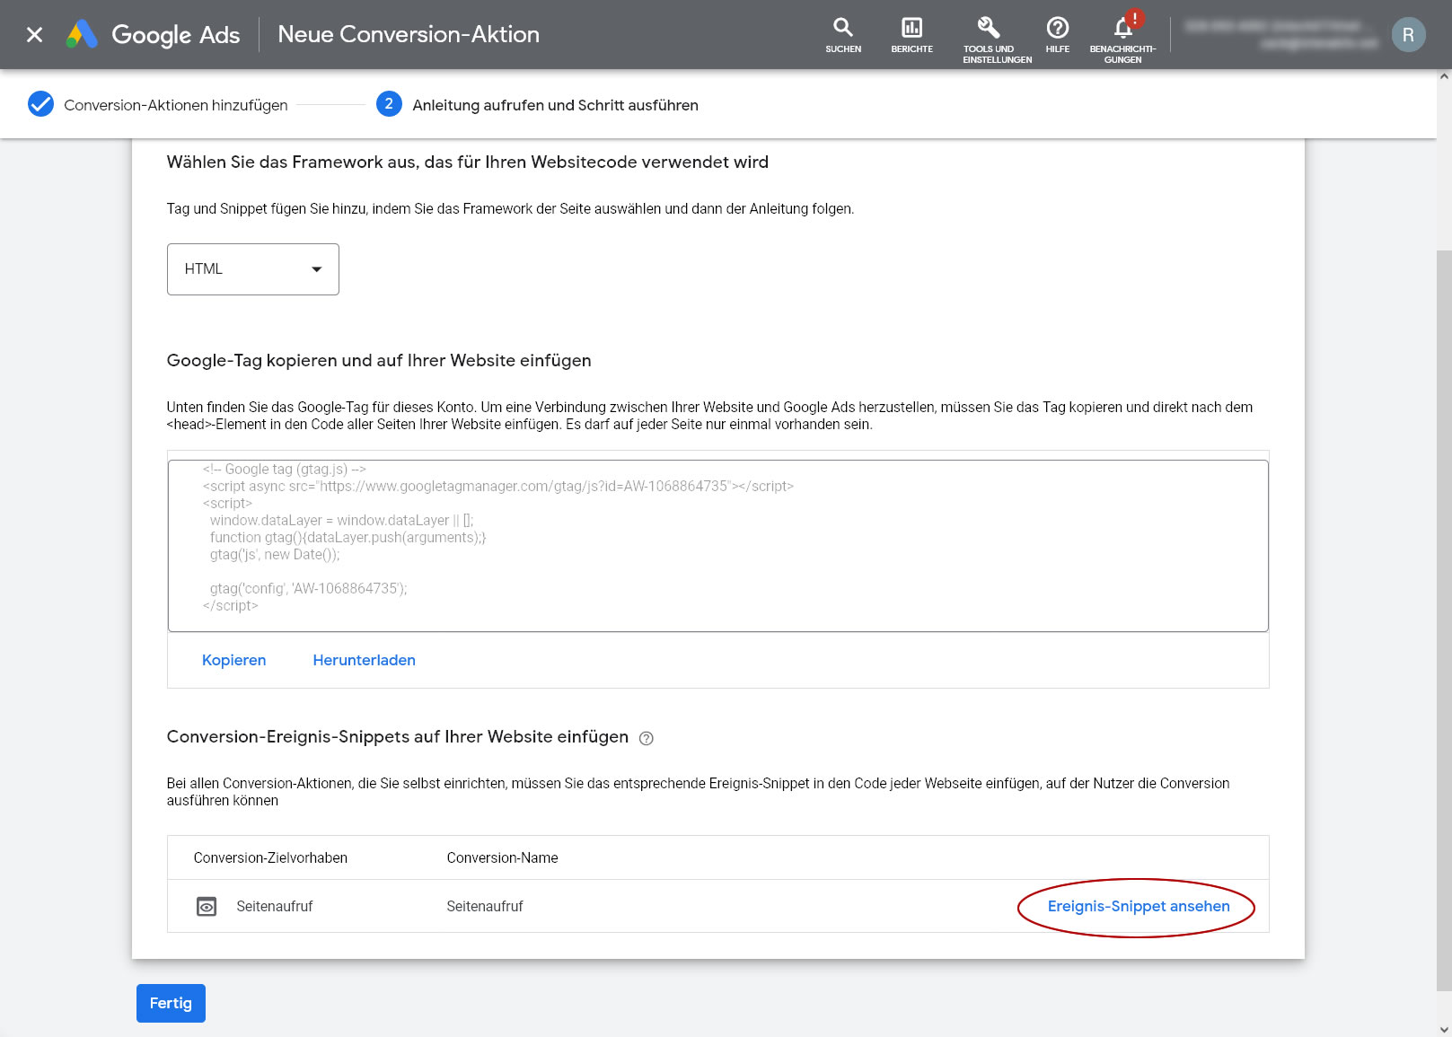Screen dimensions: 1452x1037
Task: Click the scrollbar up arrow
Action: (1444, 76)
